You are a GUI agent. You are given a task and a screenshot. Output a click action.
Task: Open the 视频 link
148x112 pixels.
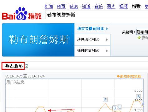click(x=124, y=7)
